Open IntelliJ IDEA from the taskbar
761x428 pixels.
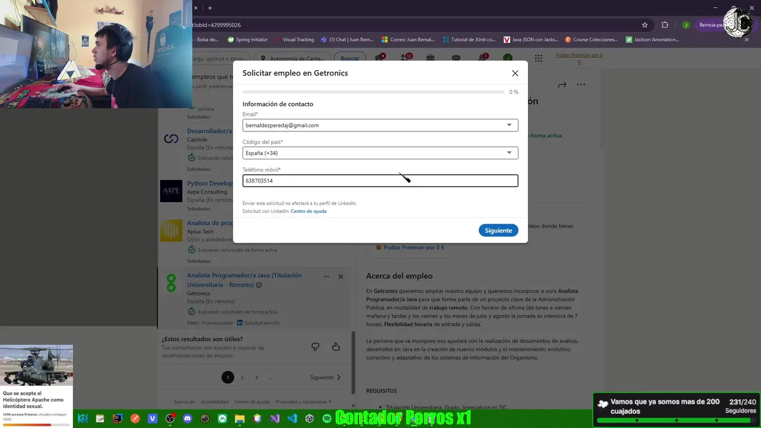click(118, 418)
